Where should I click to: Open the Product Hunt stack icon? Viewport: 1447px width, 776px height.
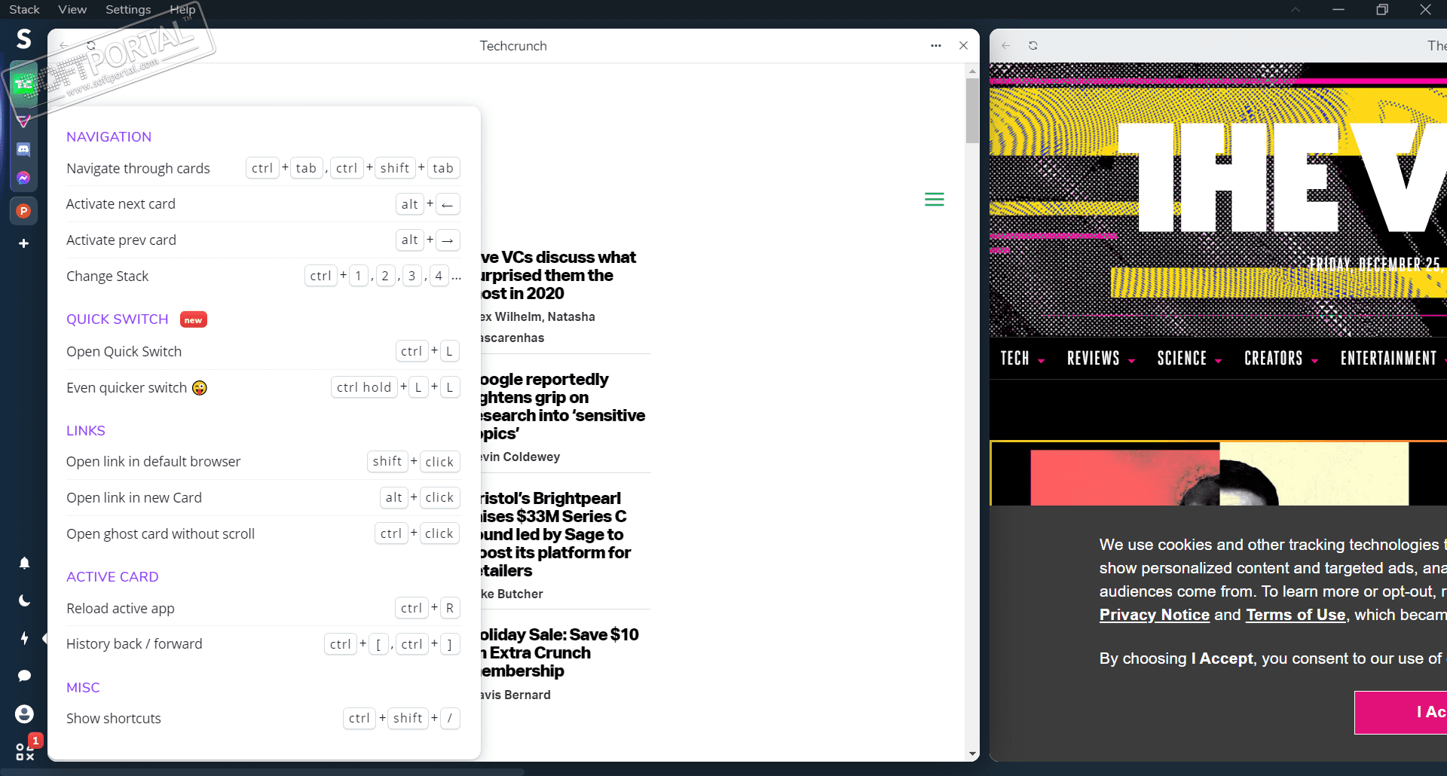point(24,211)
